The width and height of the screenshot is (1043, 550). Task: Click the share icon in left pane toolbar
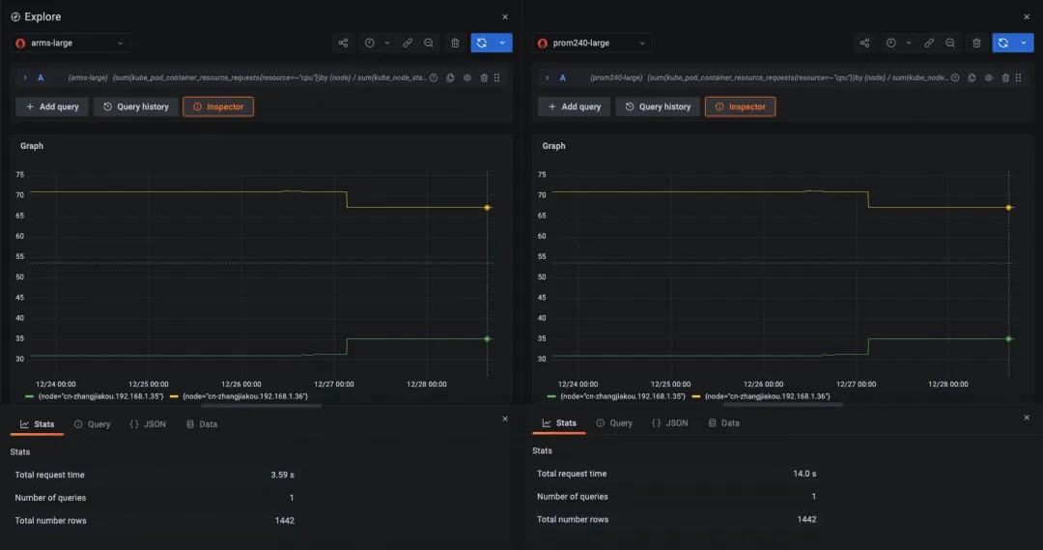click(x=343, y=43)
